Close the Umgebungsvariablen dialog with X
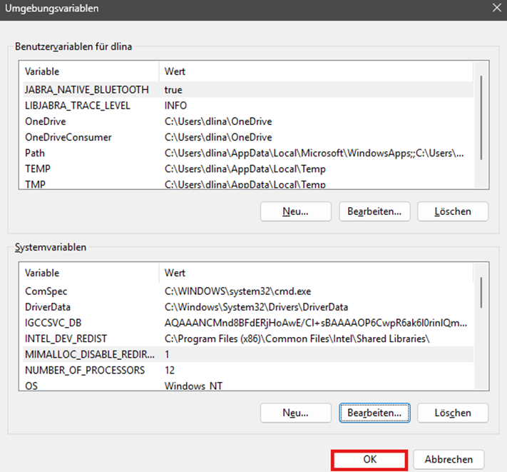 coord(496,9)
